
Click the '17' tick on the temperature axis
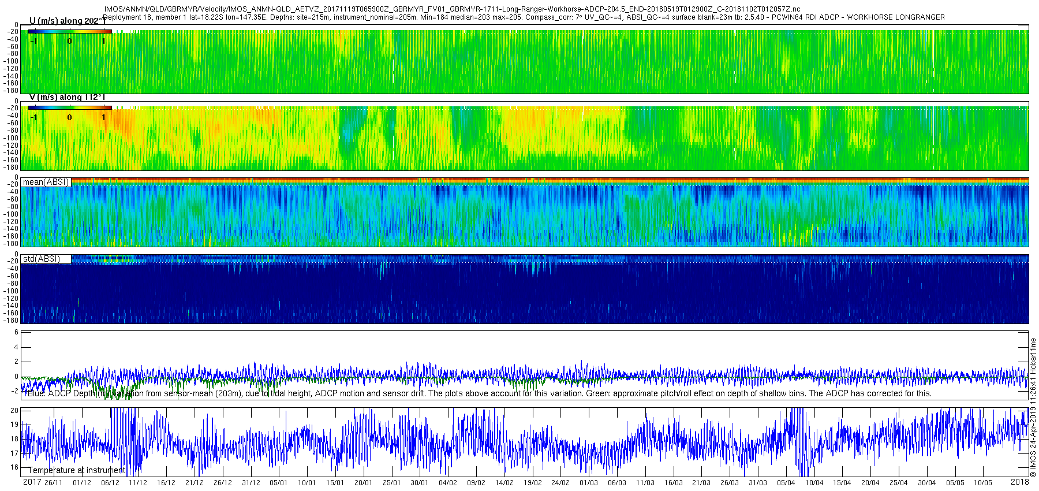pos(14,453)
